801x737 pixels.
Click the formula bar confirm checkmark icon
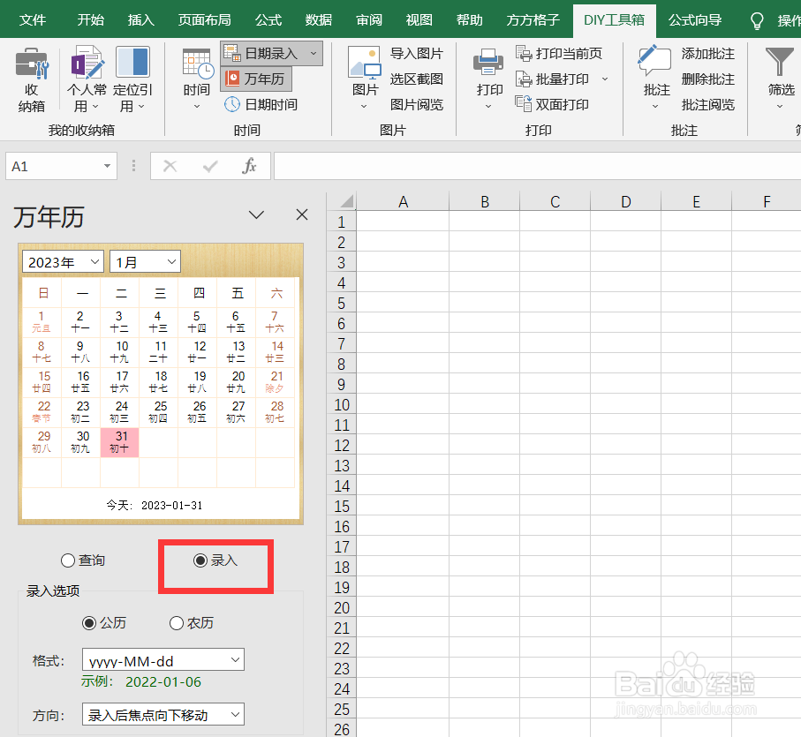(x=210, y=166)
